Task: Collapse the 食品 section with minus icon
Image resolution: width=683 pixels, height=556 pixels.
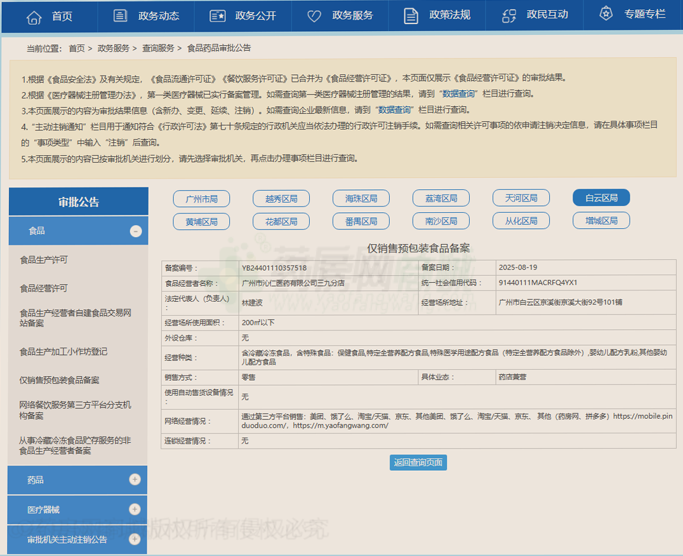Action: (x=136, y=231)
